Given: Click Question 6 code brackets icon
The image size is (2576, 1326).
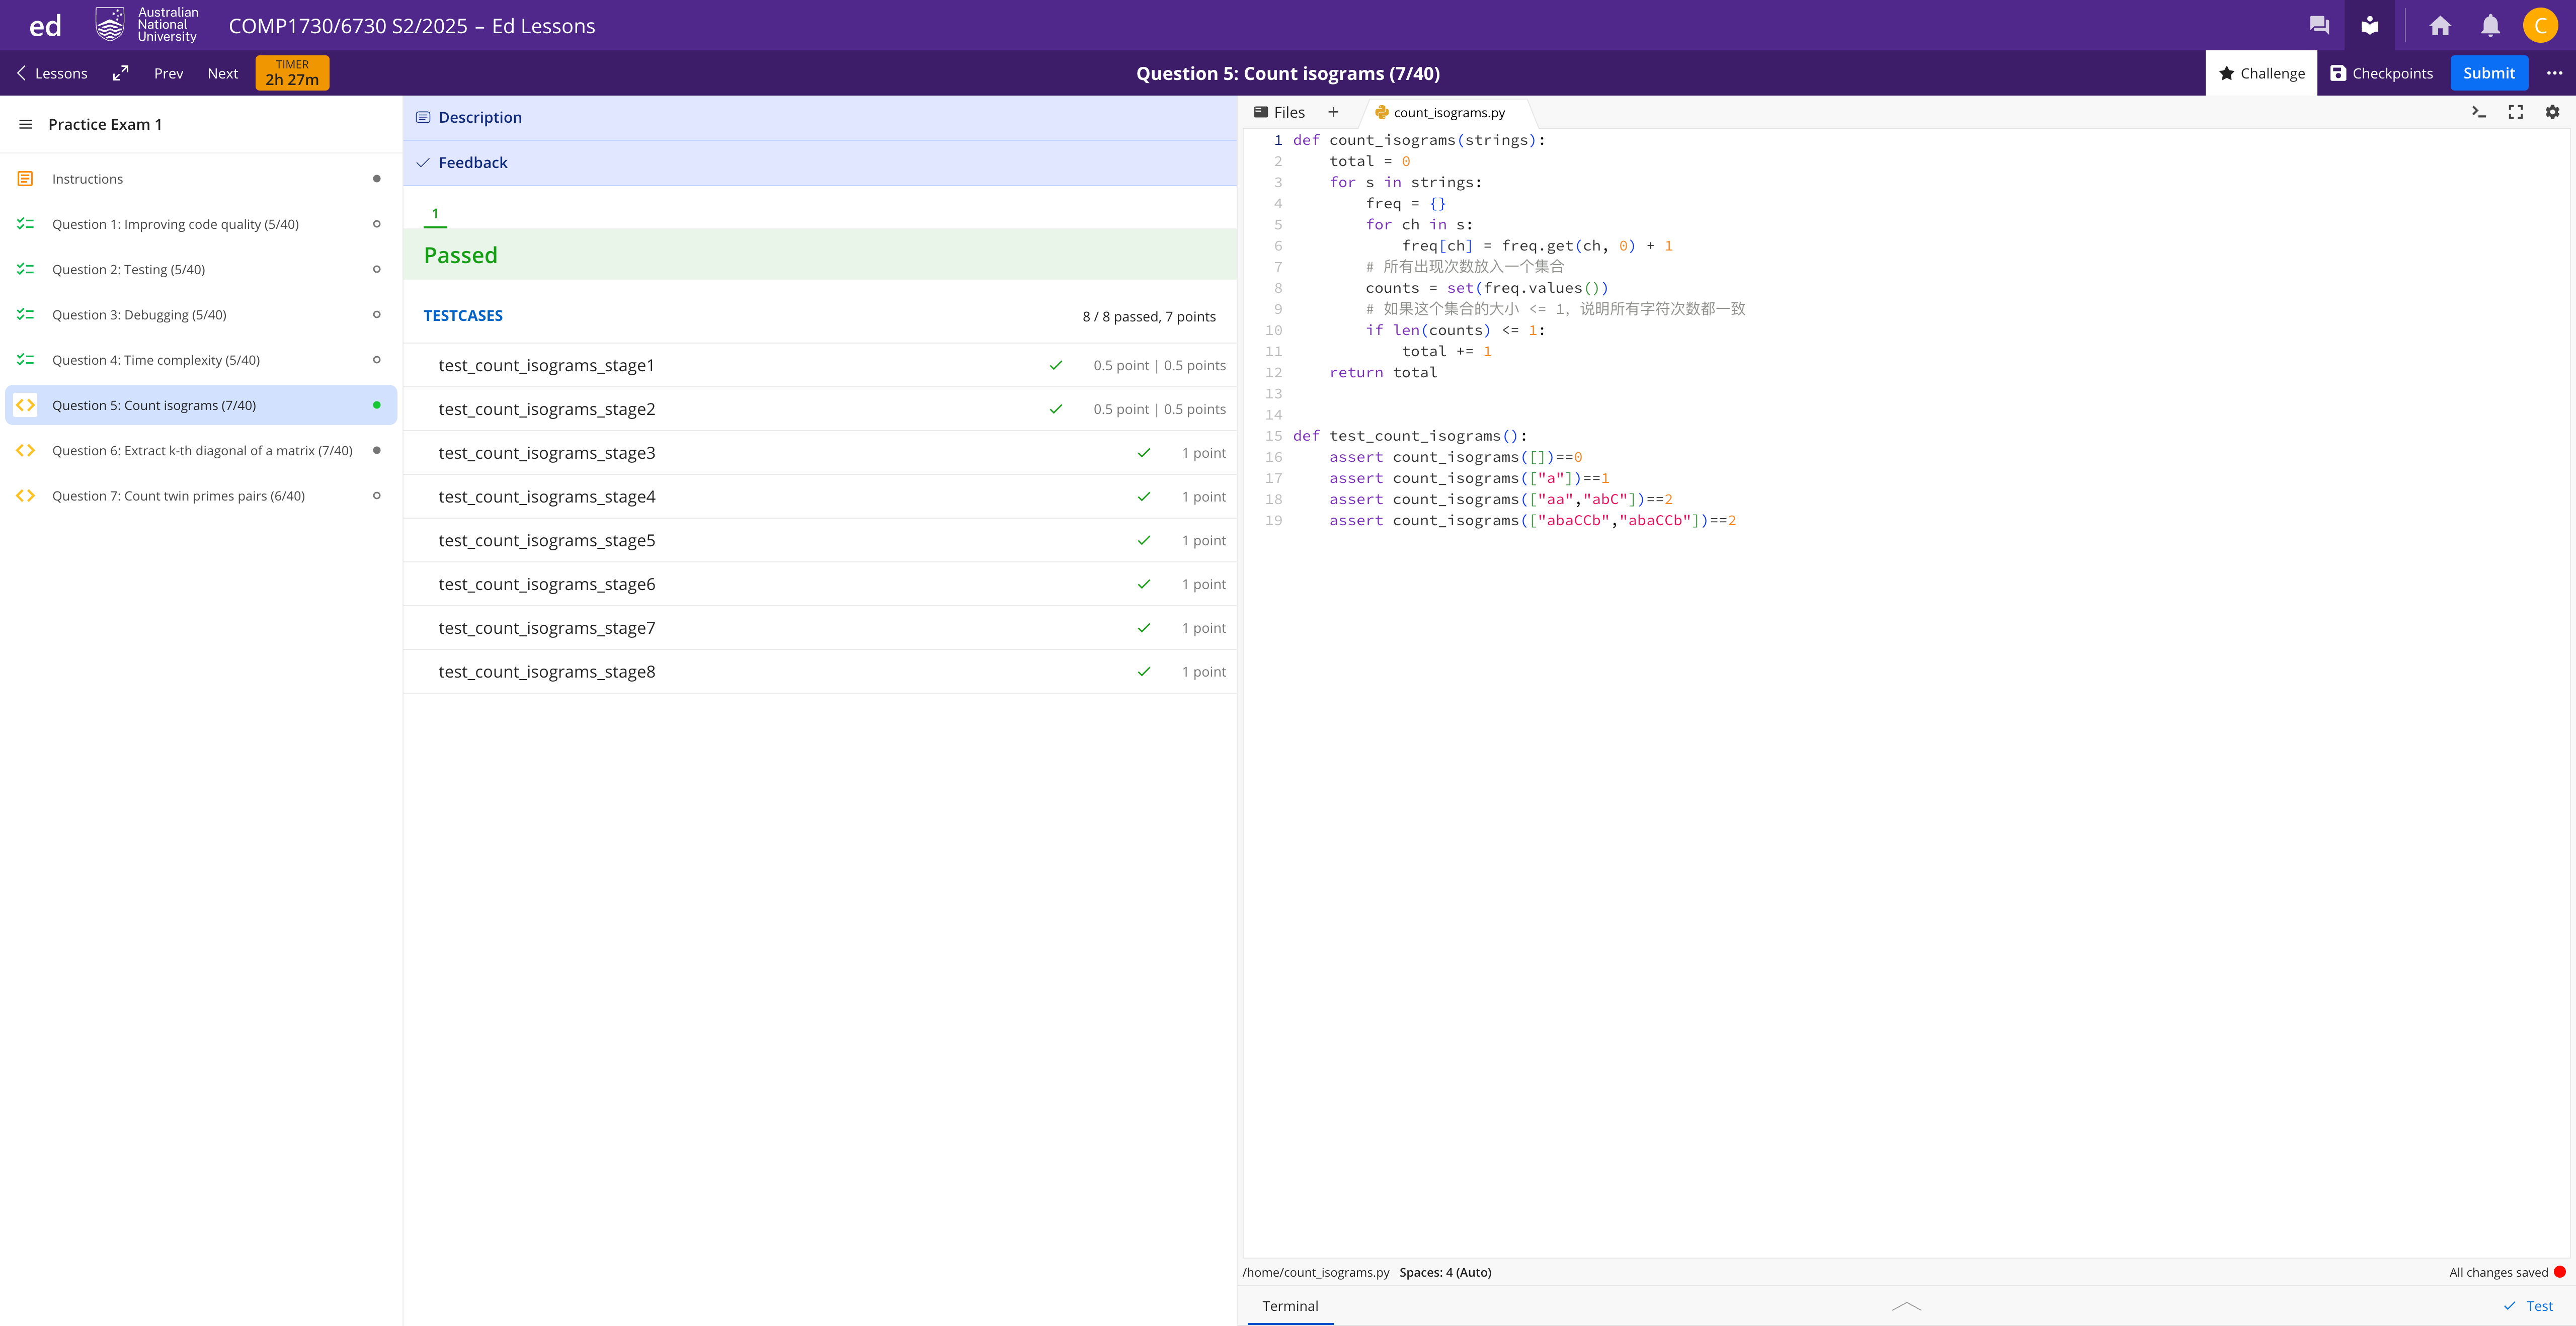Looking at the screenshot, I should [x=26, y=450].
